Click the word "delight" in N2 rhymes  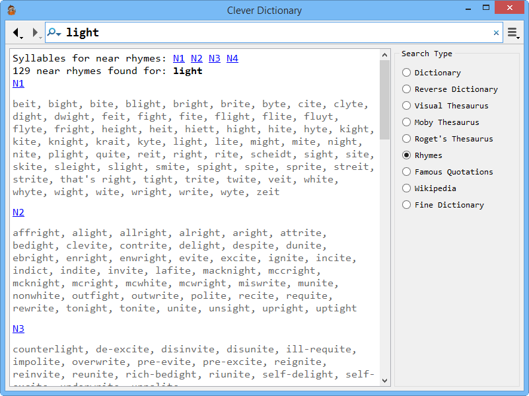(x=197, y=245)
